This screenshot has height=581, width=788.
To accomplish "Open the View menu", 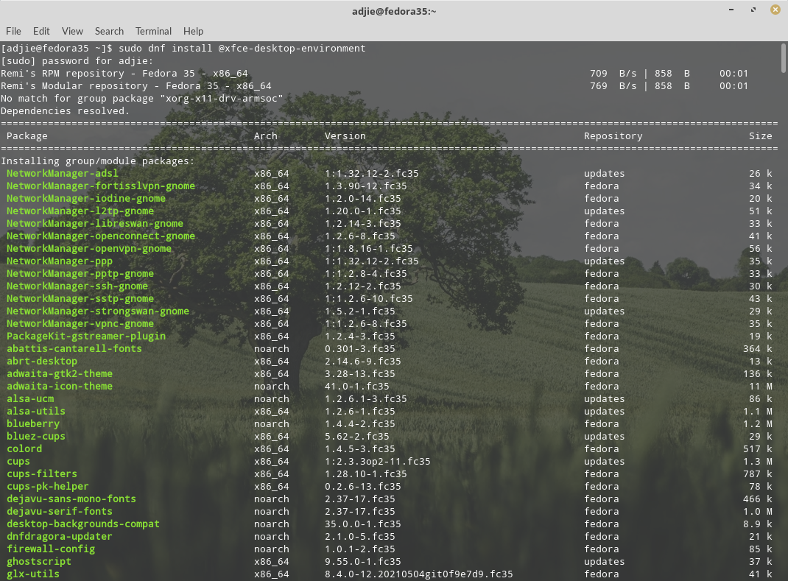I will (x=72, y=31).
